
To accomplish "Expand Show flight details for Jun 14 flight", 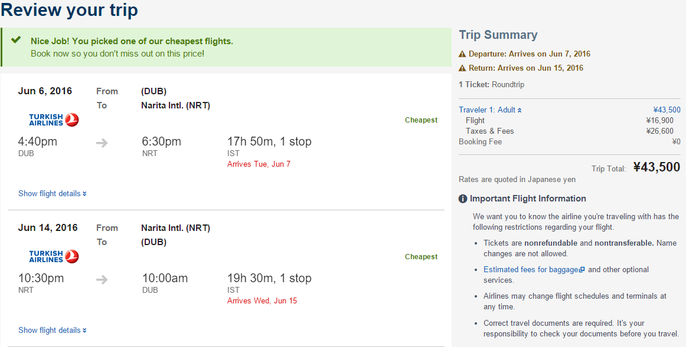I will tap(53, 330).
